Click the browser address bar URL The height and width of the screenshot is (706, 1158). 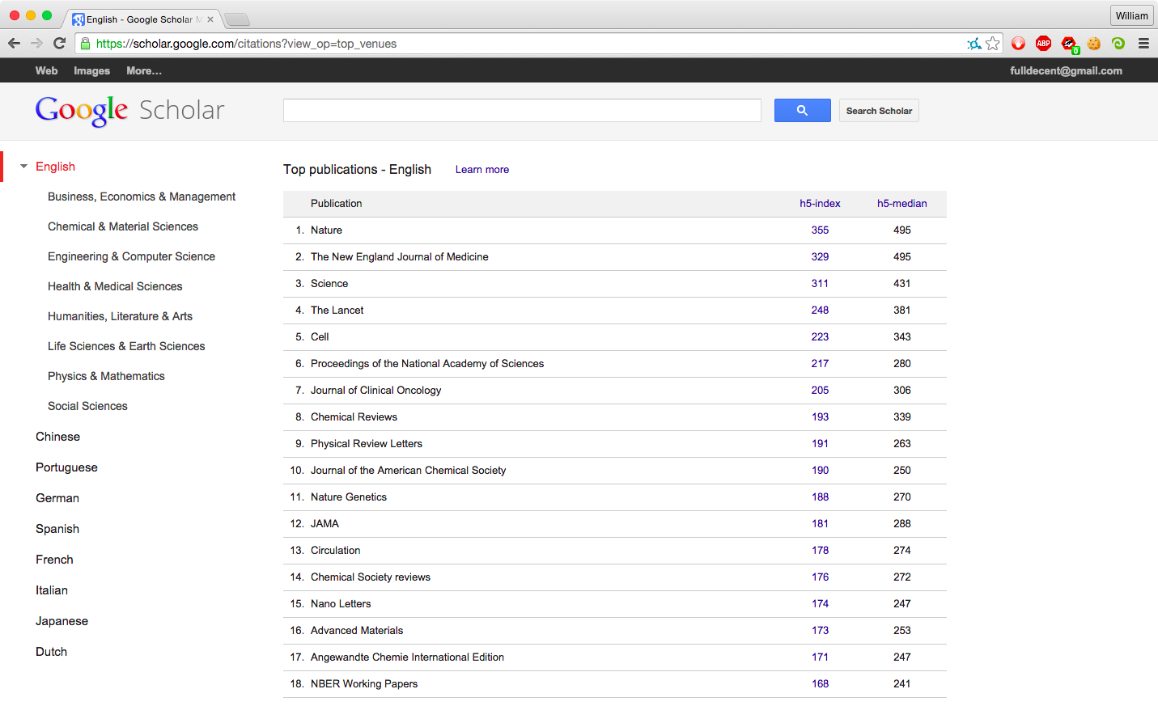(246, 44)
